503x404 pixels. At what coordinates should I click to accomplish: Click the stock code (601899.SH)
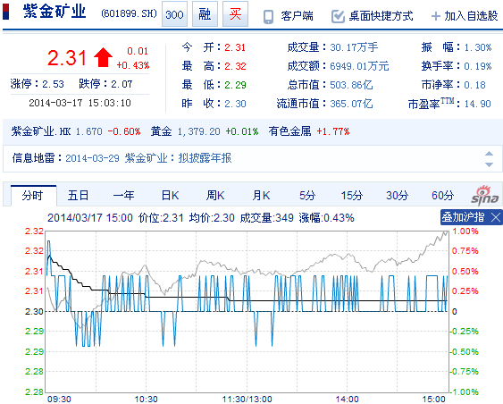click(x=129, y=13)
